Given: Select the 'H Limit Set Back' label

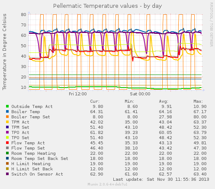Looking at the screenshot, I should click(32, 169).
